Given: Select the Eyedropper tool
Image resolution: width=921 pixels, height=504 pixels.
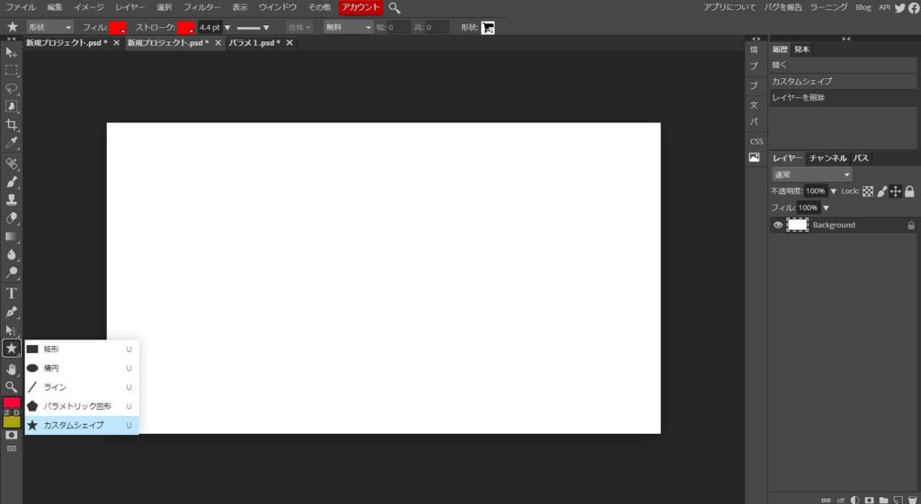Looking at the screenshot, I should (12, 143).
